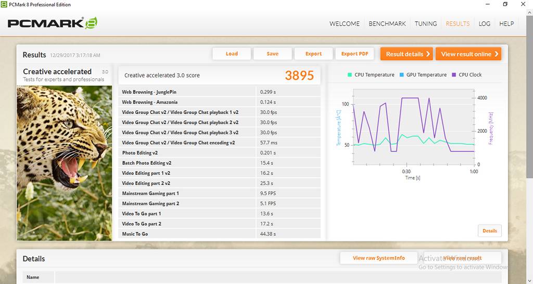Open the Log tab
This screenshot has width=533, height=284.
coord(484,23)
